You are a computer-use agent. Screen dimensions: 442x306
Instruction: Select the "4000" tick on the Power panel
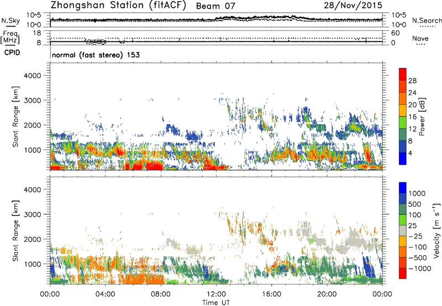(x=33, y=76)
